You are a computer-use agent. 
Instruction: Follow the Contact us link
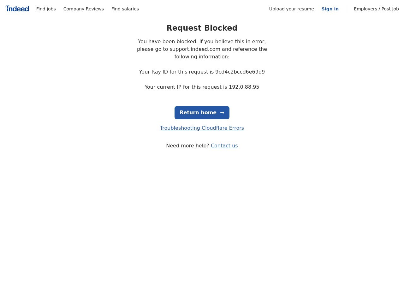point(224,146)
